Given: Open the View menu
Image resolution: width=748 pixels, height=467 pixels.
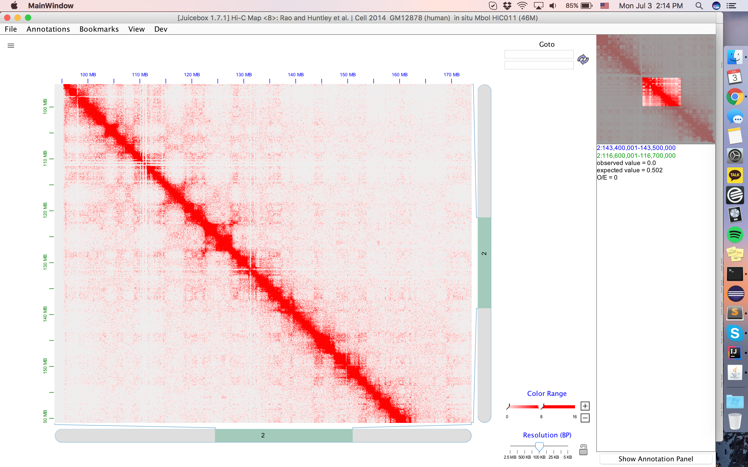Looking at the screenshot, I should click(136, 29).
